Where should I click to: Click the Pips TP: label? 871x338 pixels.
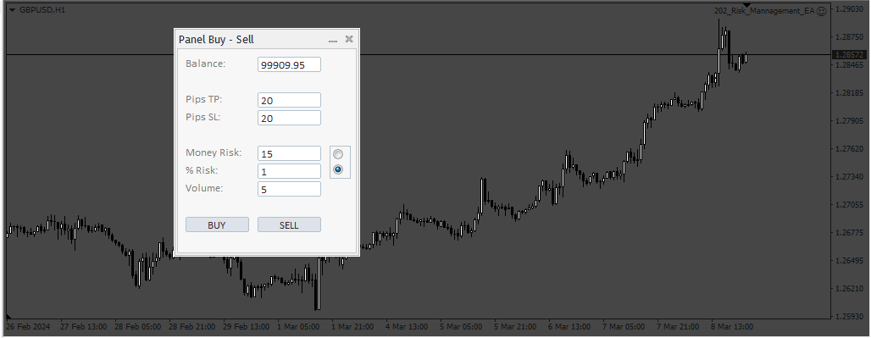(204, 99)
